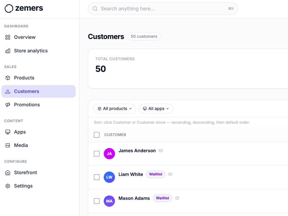288x216 pixels.
Task: Click the CONTENT section label
Action: (14, 121)
